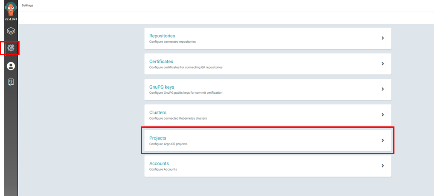Image resolution: width=434 pixels, height=196 pixels.
Task: Open the Repositories settings link
Action: pyautogui.click(x=162, y=36)
